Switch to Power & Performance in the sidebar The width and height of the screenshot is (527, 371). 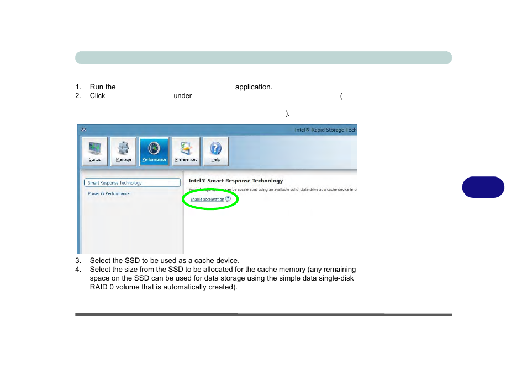tap(109, 193)
